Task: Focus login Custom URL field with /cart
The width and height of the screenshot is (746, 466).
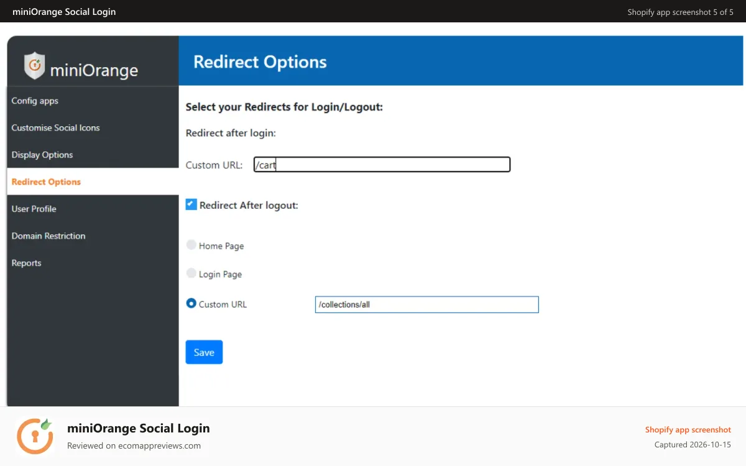Action: [x=382, y=165]
